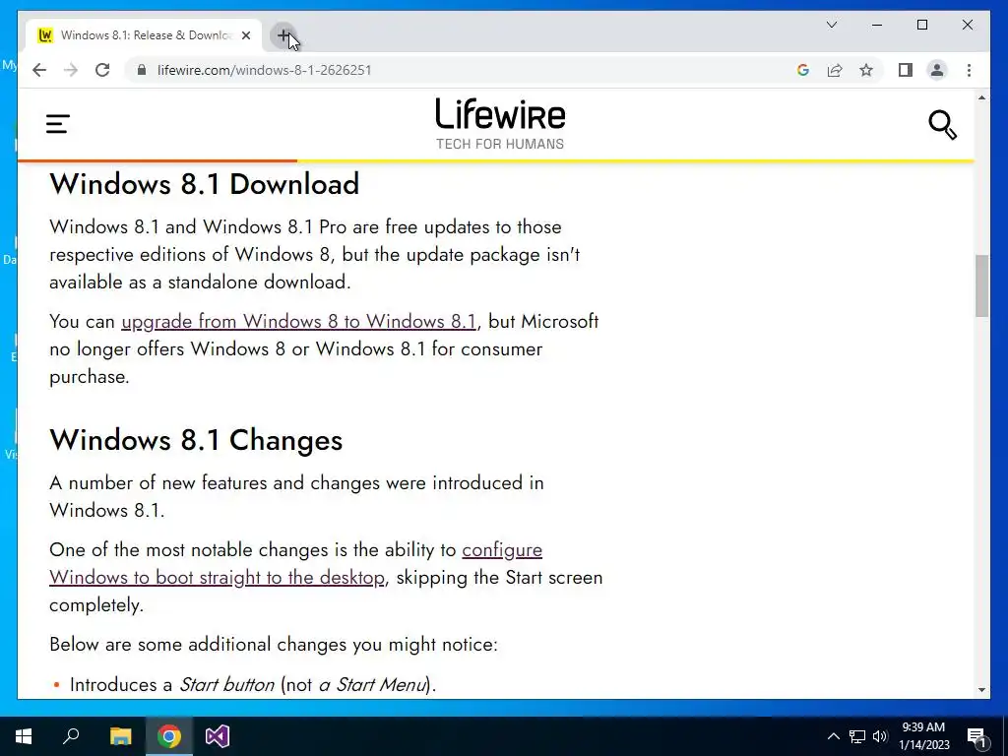Click the scrollbar up arrow

pyautogui.click(x=981, y=97)
